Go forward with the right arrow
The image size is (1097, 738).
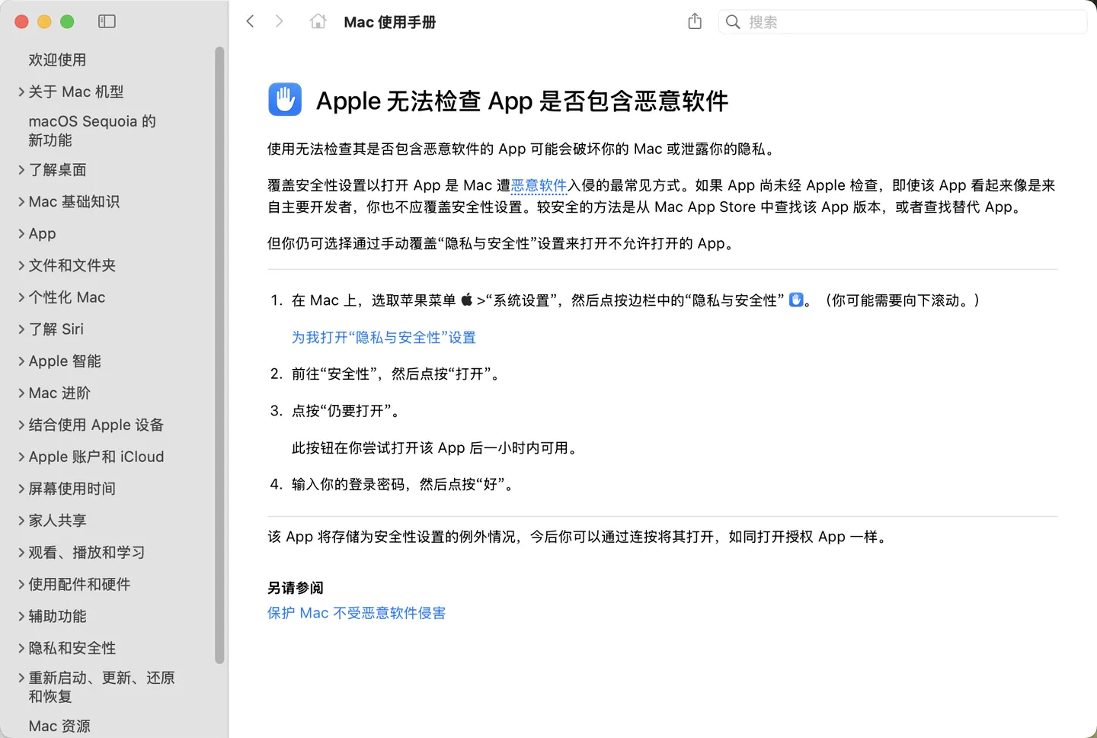point(279,21)
